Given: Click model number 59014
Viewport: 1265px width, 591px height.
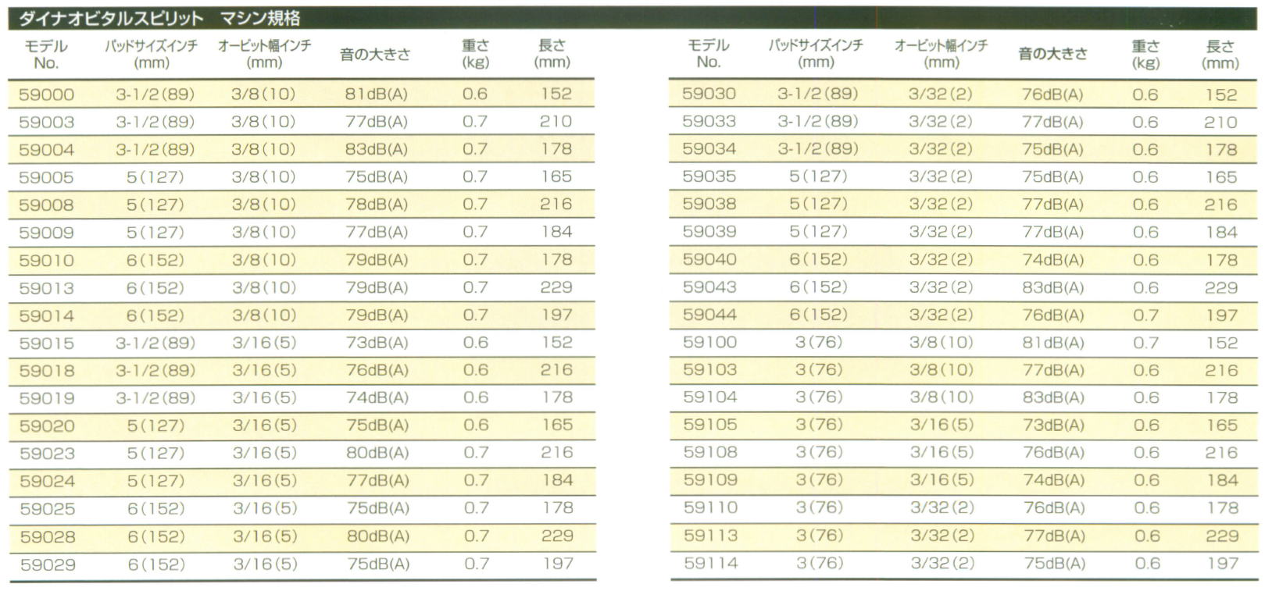Looking at the screenshot, I should point(47,315).
